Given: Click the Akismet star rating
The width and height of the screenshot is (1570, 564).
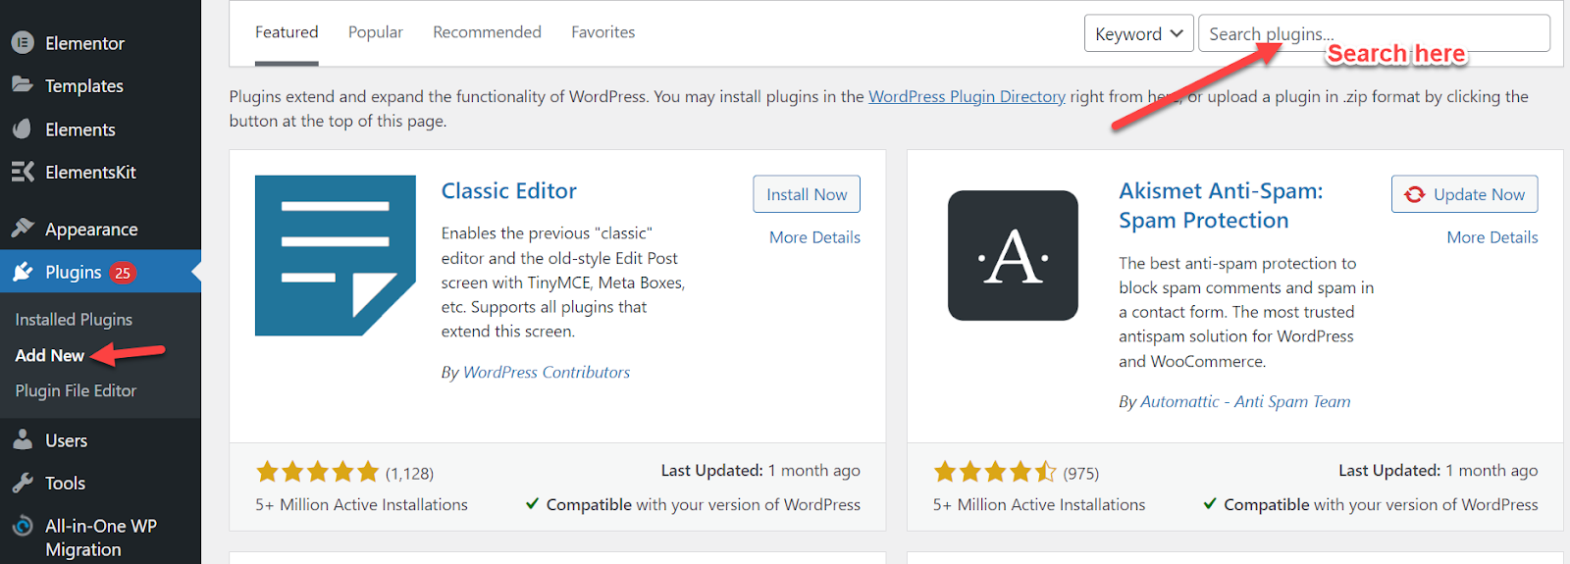Looking at the screenshot, I should (995, 472).
